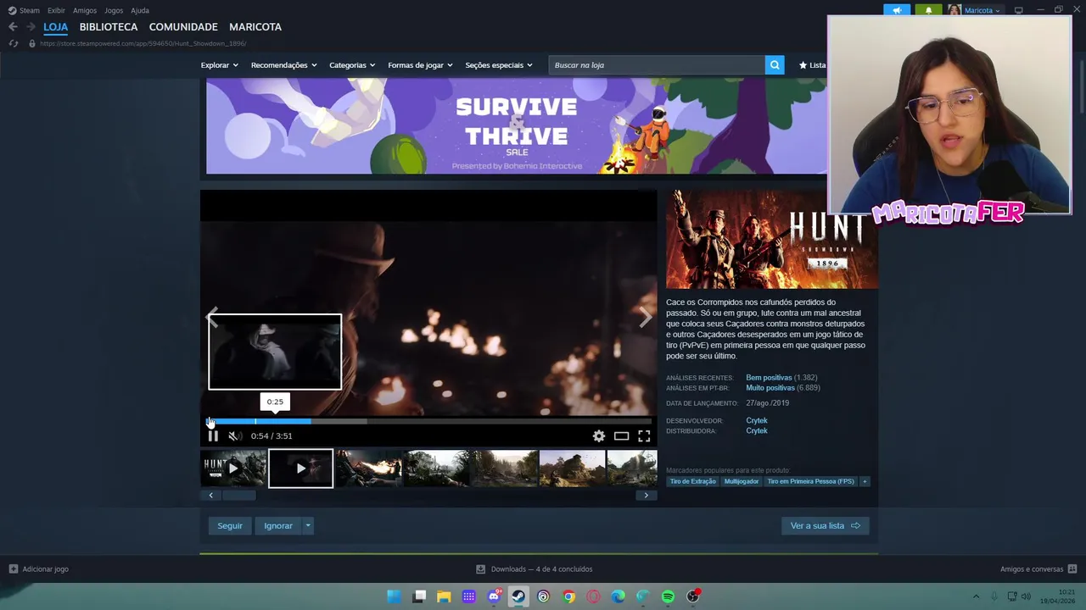Seek on the video progress bar
1086x610 pixels.
pos(429,421)
